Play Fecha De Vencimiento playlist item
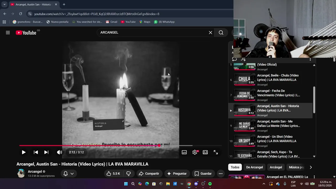336x189 pixels. (x=270, y=95)
